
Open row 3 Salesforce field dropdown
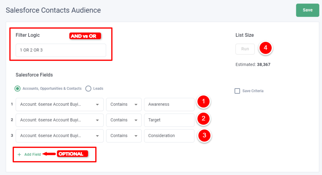[x=59, y=136]
